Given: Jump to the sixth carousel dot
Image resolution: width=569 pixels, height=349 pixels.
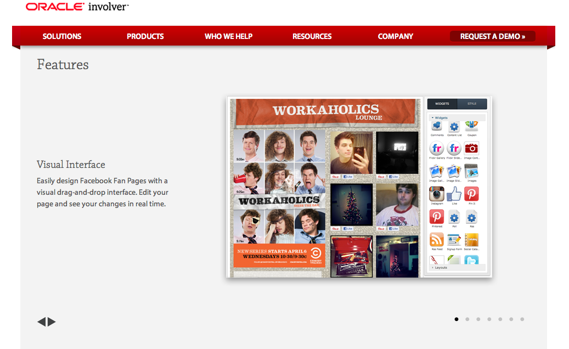Looking at the screenshot, I should [511, 319].
